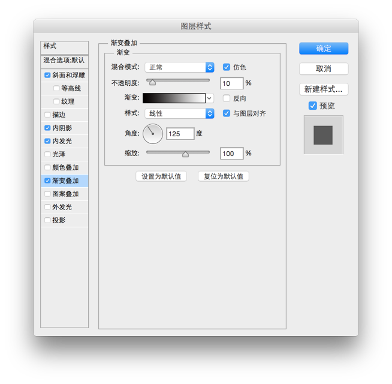
Task: Confirm with the 确定 button
Action: click(324, 49)
